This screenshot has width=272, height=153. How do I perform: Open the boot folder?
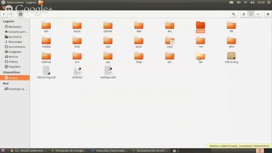[77, 27]
